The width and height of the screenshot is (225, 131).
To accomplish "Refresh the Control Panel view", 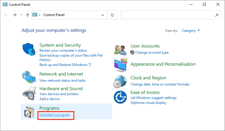I will tap(112, 15).
